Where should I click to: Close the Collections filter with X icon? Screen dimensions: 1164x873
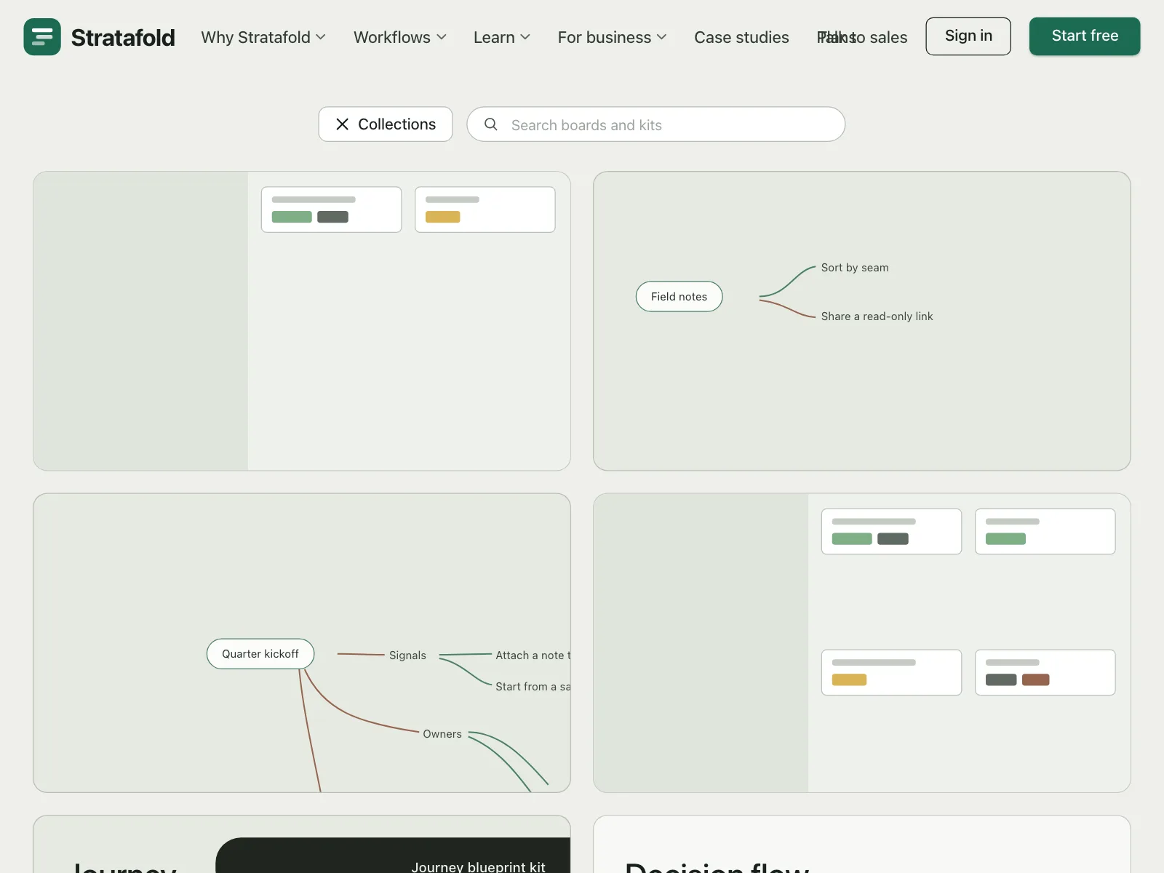(342, 124)
